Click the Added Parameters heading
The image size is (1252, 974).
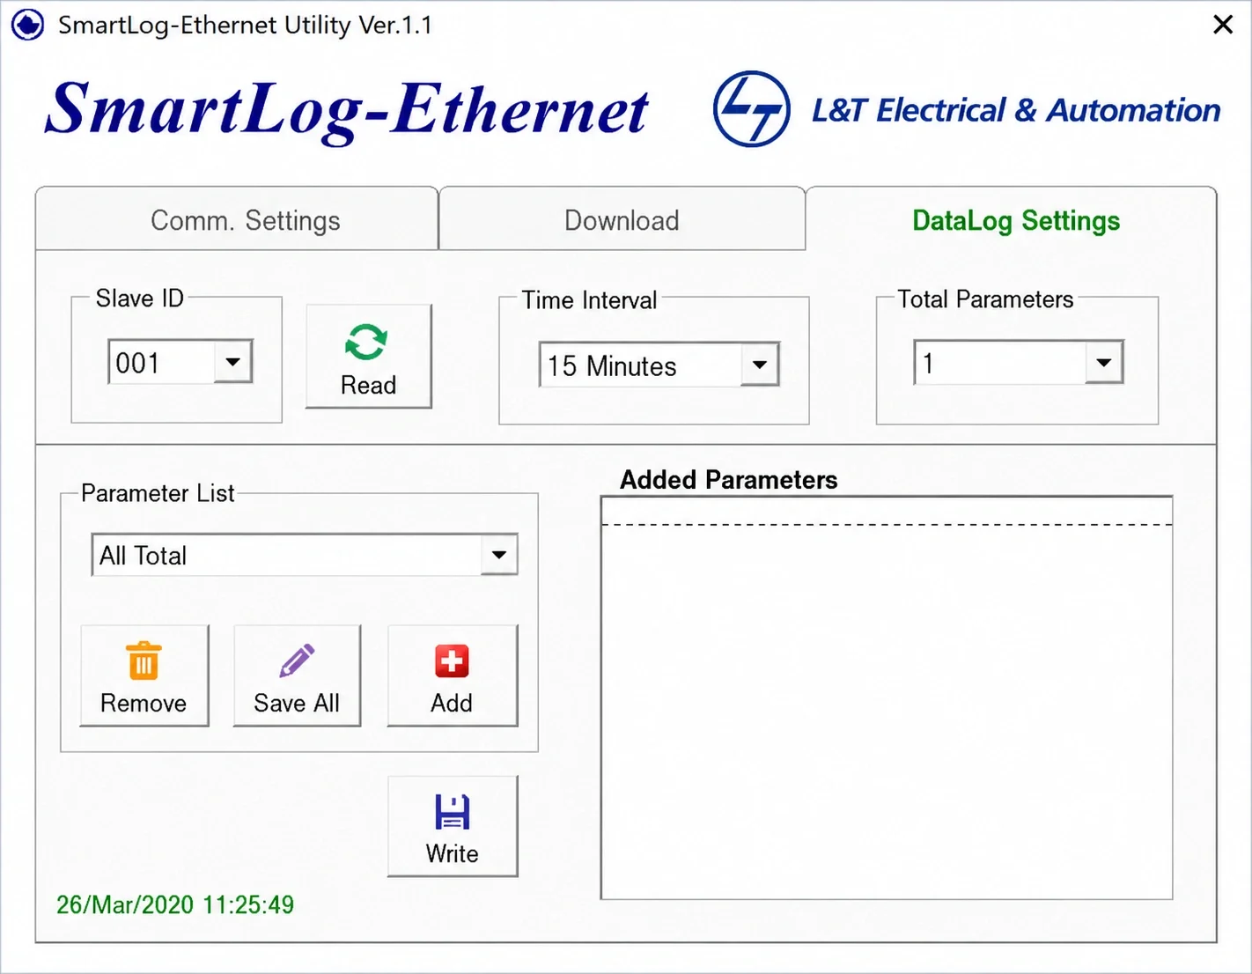(x=729, y=480)
